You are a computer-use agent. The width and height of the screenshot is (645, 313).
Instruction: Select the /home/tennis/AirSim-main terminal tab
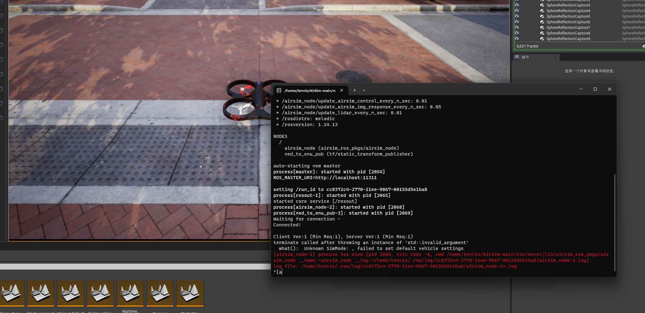[310, 90]
